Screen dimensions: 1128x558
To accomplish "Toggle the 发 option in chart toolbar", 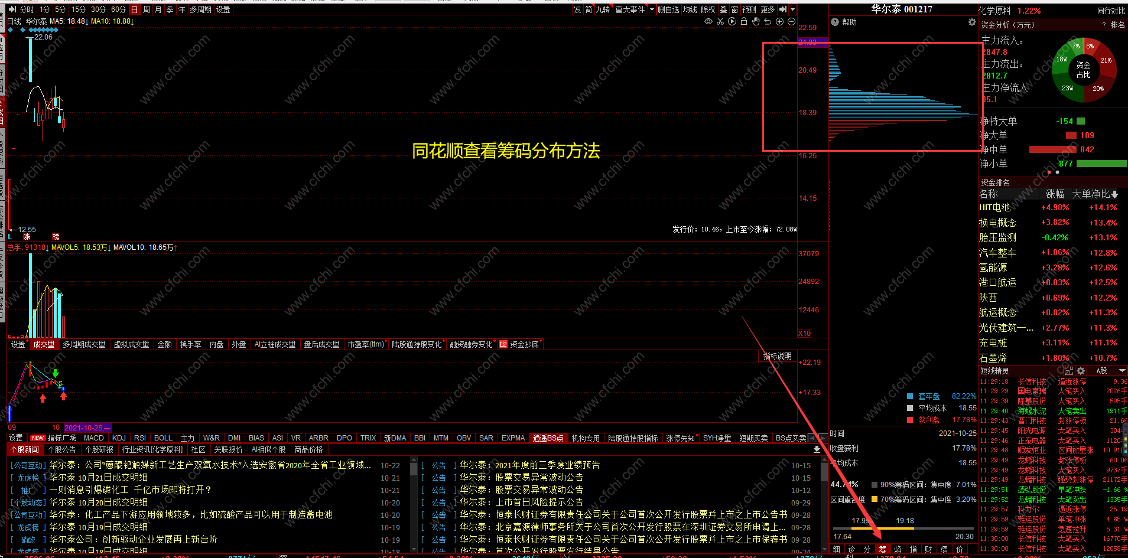I will (577, 9).
